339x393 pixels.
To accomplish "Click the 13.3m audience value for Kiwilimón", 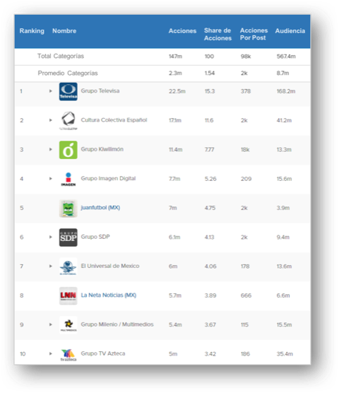I will pos(284,150).
